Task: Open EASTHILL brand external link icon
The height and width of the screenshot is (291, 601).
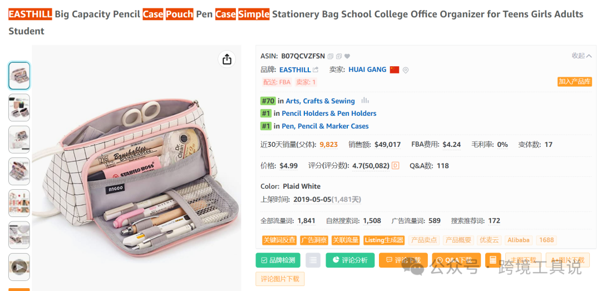Action: (x=316, y=70)
